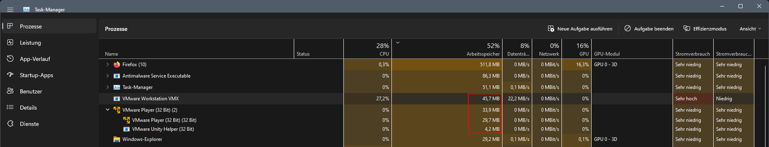Click the Aufgabe beenden button
This screenshot has height=147, width=769.
point(649,29)
